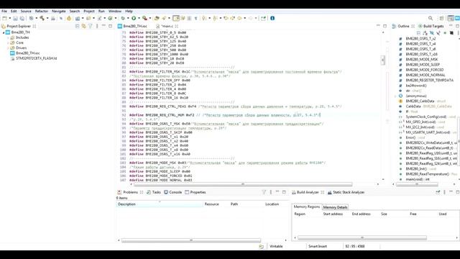Open the Navigate menu
Image resolution: width=460 pixels, height=259 pixels.
(x=59, y=12)
